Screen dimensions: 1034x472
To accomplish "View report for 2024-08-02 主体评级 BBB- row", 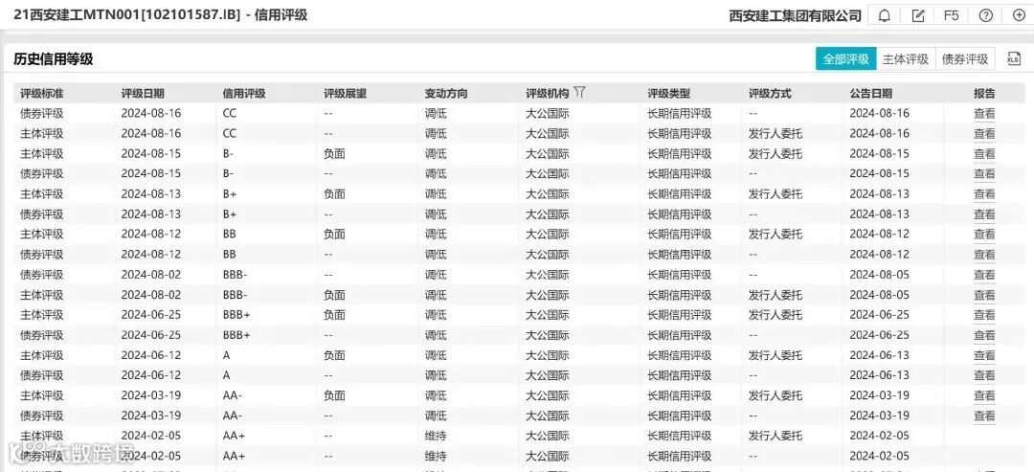I will (984, 295).
